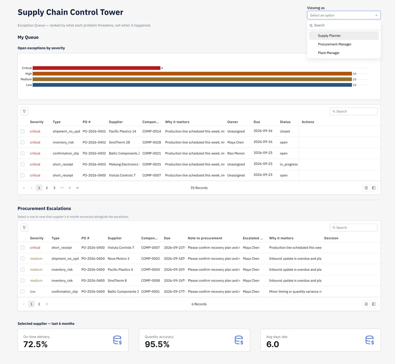Select page 1 of exception queue
Viewport: 395px width, 364px height.
(x=39, y=188)
